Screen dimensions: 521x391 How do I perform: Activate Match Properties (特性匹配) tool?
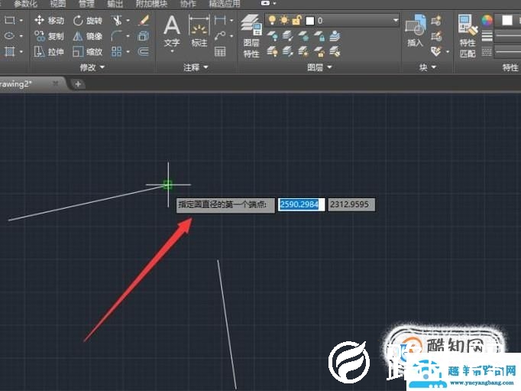(468, 37)
